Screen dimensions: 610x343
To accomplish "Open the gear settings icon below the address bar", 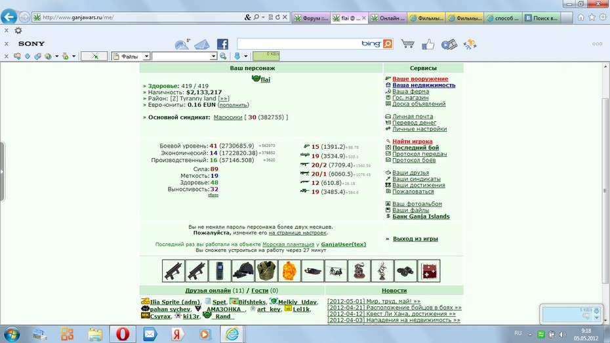I will tap(18, 30).
